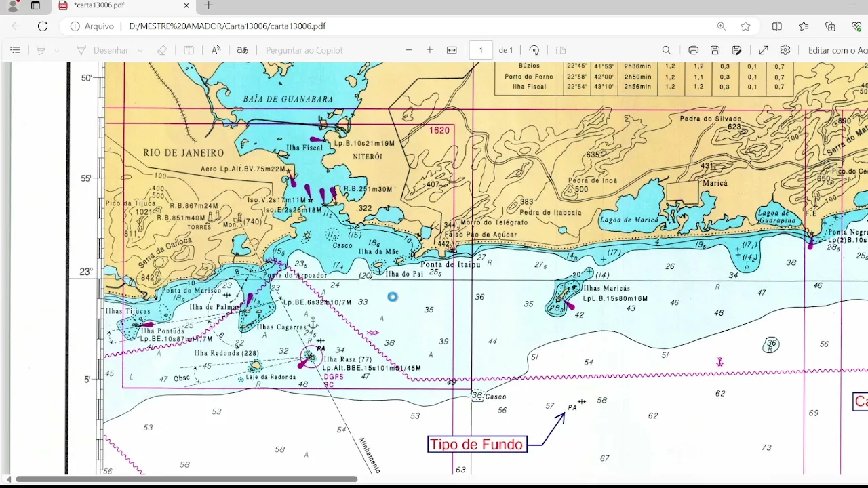Open a new browser tab

click(209, 5)
